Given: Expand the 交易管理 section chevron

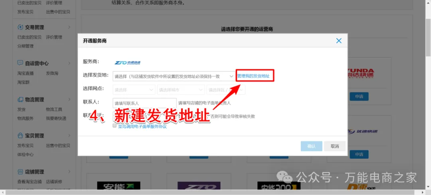Looking at the screenshot, I should pyautogui.click(x=69, y=27).
